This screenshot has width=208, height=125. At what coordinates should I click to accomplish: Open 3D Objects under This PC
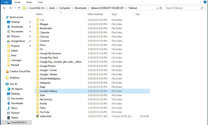[x=17, y=89]
